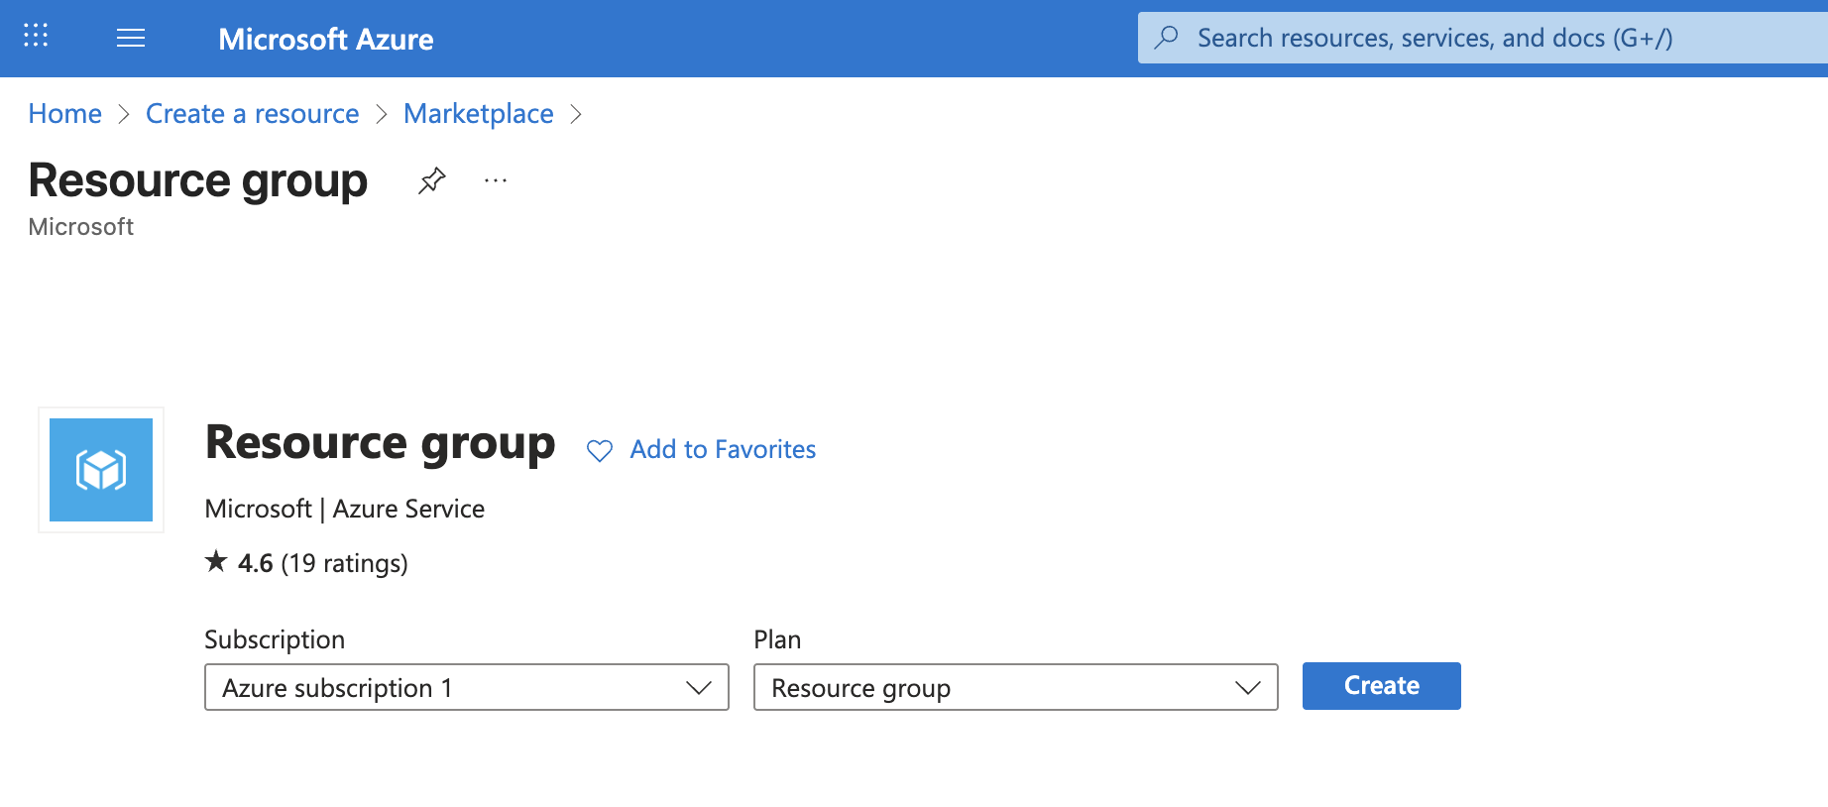Click the star rating icon
The height and width of the screenshot is (807, 1828).
pos(215,561)
